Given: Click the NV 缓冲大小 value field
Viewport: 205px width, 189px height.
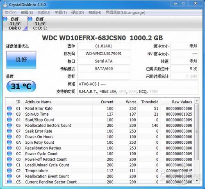Looking at the screenshot, I should (x=184, y=54).
